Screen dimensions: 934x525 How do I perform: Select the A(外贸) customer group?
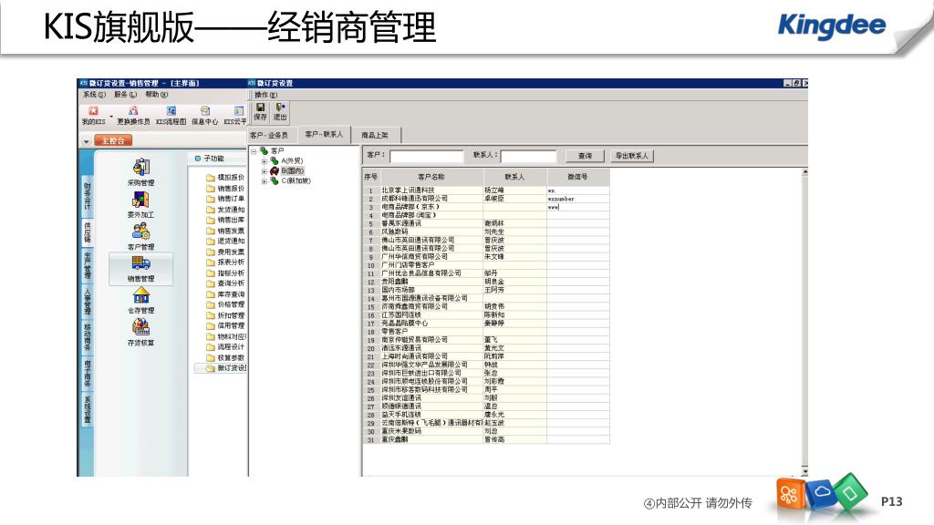pyautogui.click(x=292, y=160)
